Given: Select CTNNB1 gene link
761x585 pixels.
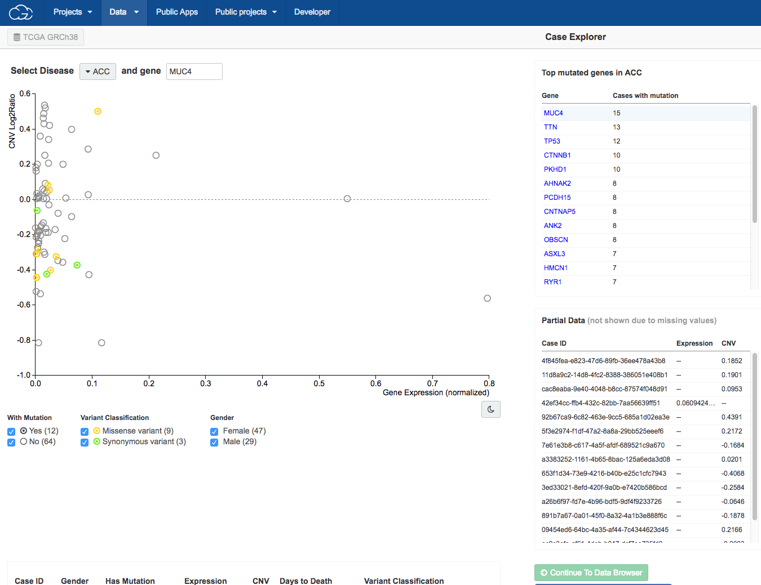Looking at the screenshot, I should (x=558, y=155).
